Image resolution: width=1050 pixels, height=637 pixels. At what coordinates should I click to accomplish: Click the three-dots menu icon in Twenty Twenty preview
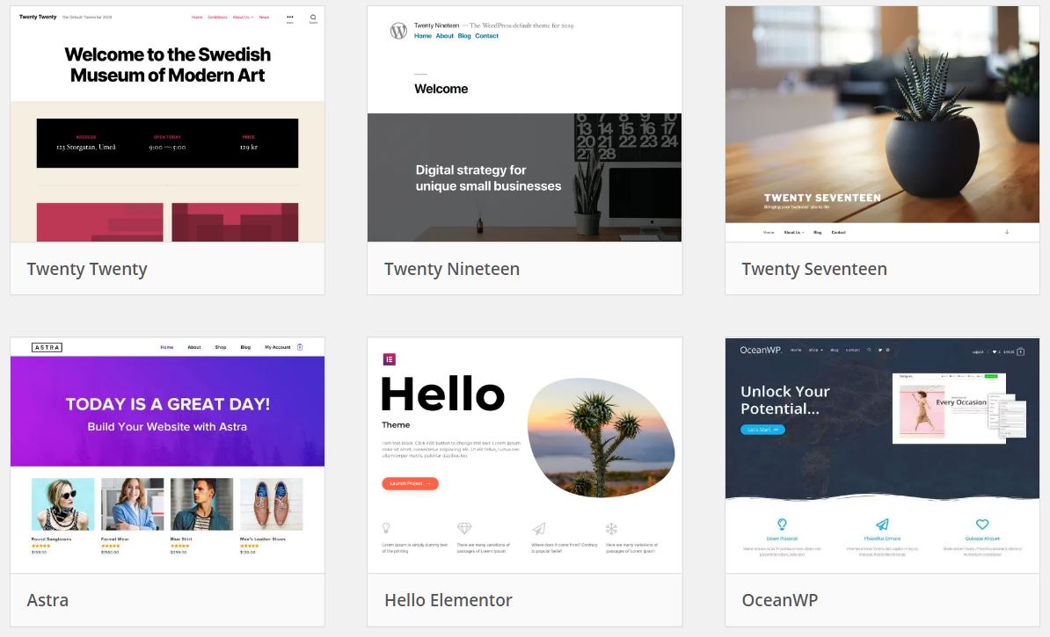tap(290, 17)
